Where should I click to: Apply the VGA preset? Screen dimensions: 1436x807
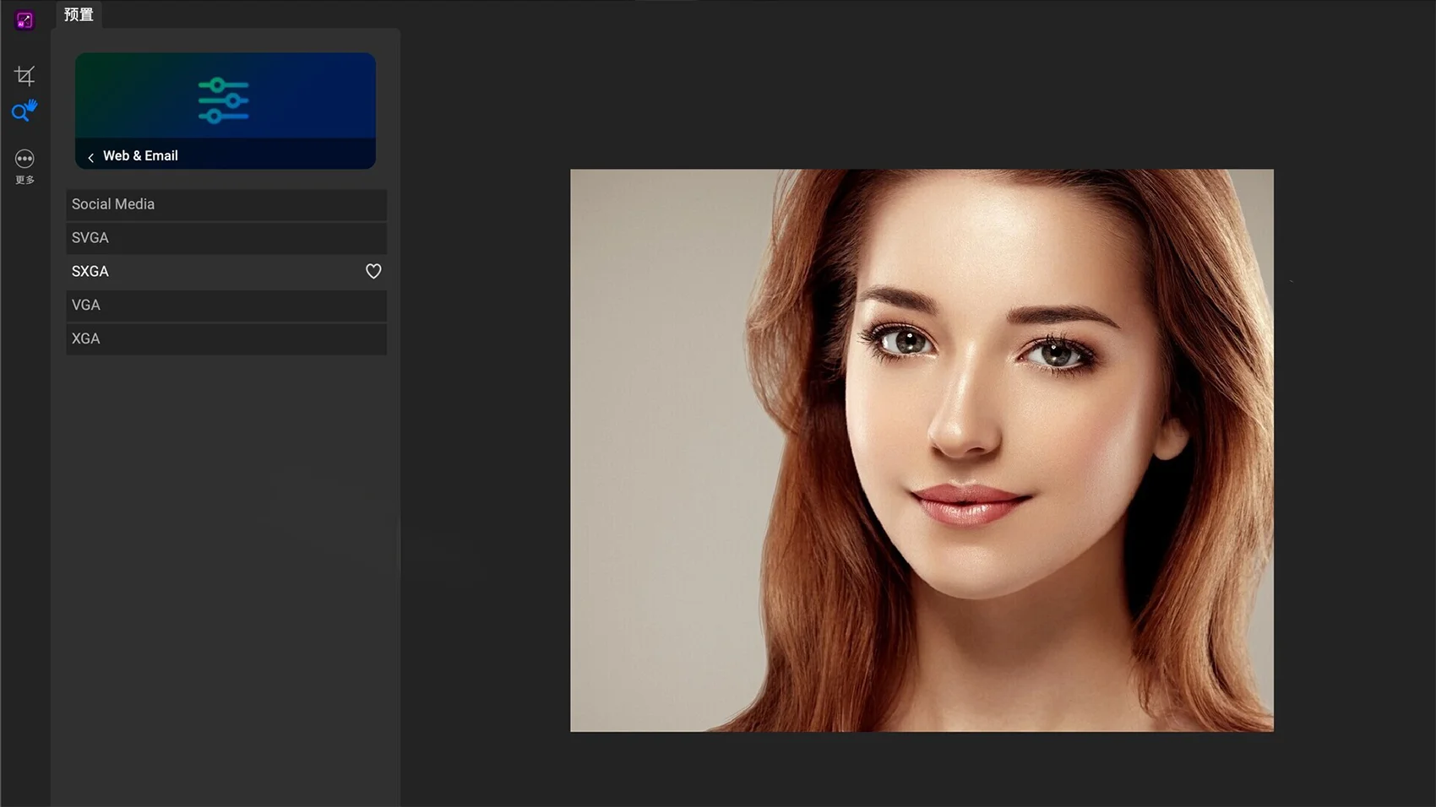(x=226, y=306)
